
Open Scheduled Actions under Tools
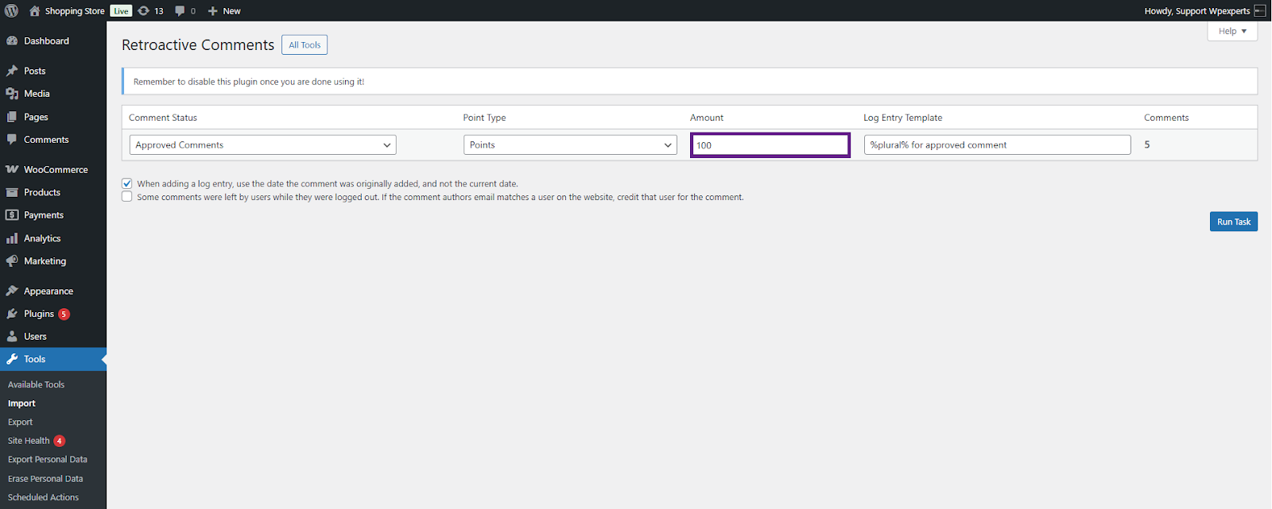tap(43, 497)
